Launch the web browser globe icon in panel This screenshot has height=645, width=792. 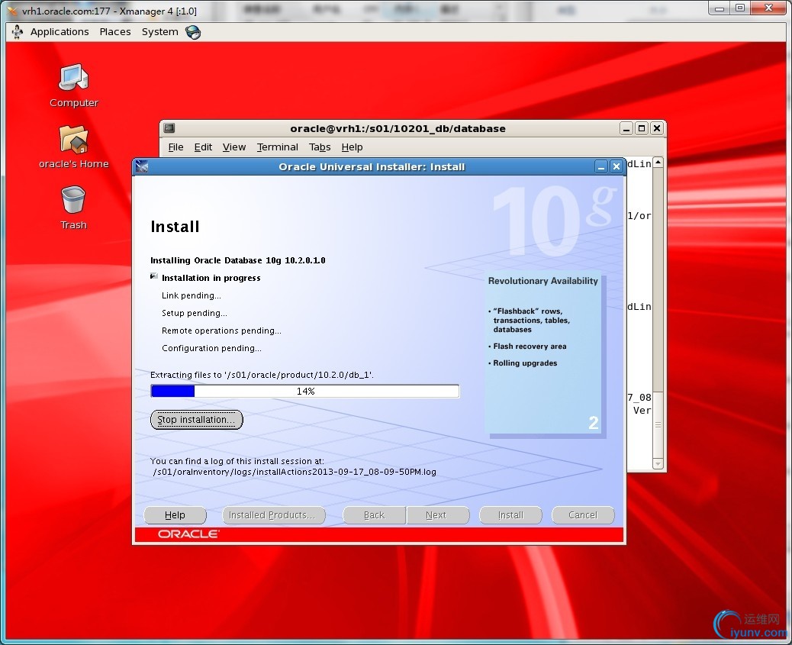pyautogui.click(x=193, y=32)
